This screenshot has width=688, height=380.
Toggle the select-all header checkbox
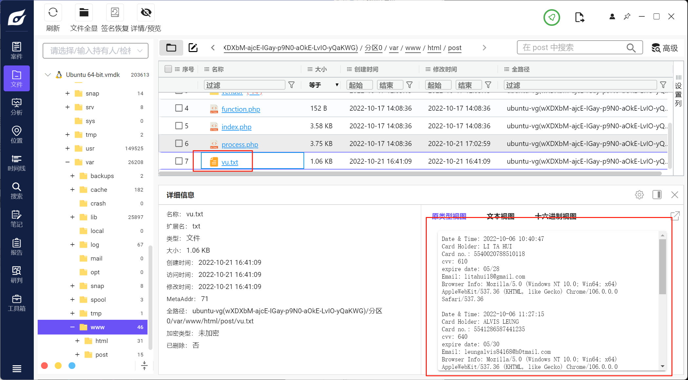(168, 69)
